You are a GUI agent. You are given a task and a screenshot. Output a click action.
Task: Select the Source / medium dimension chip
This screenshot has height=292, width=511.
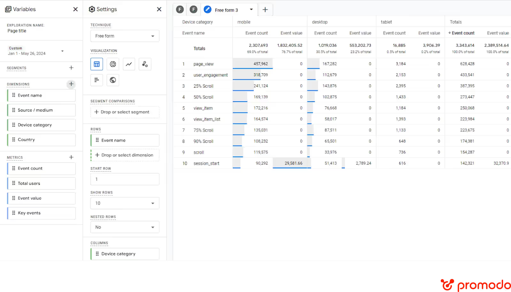(41, 110)
